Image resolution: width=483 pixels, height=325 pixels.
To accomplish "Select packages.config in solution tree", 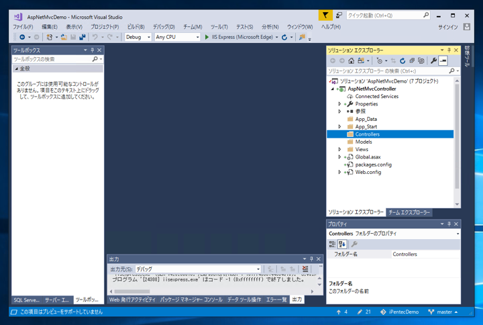I will coord(374,165).
